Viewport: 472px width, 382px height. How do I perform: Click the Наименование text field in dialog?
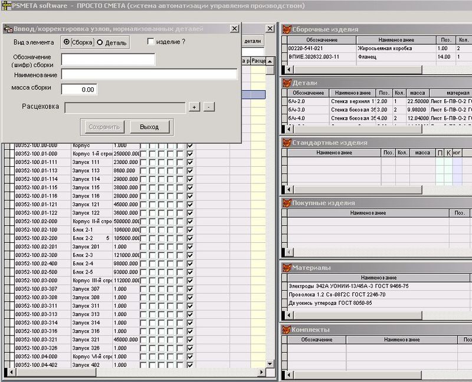[149, 74]
